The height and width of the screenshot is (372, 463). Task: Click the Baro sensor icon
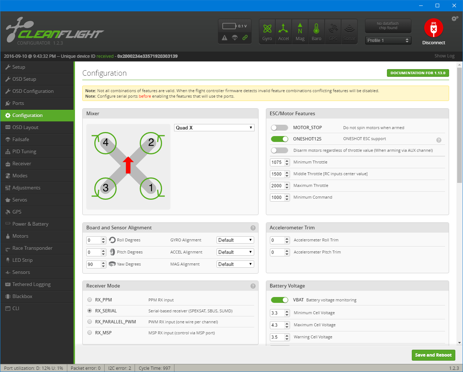316,32
